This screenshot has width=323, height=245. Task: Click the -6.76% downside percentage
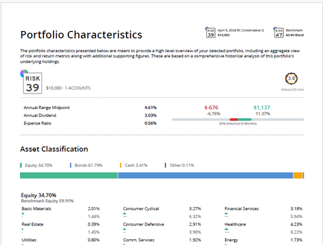point(213,113)
